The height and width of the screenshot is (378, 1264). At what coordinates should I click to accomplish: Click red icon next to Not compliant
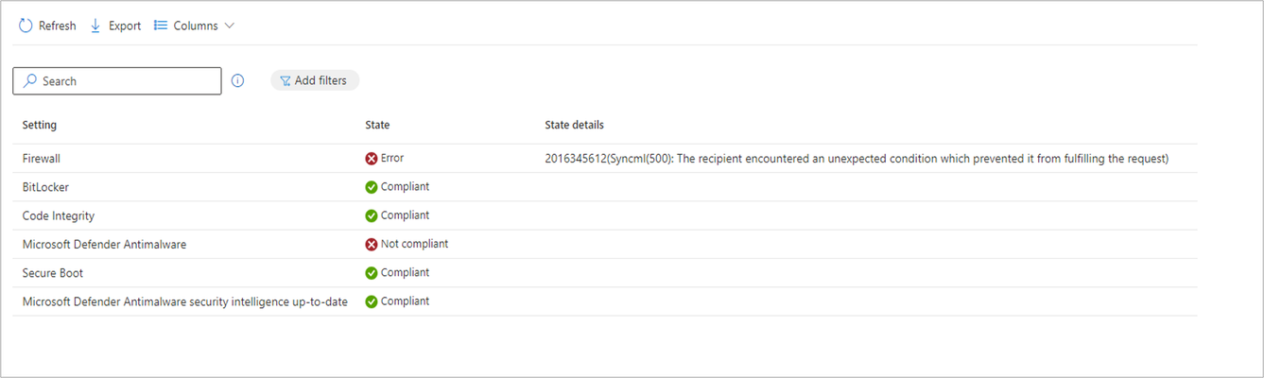point(372,244)
